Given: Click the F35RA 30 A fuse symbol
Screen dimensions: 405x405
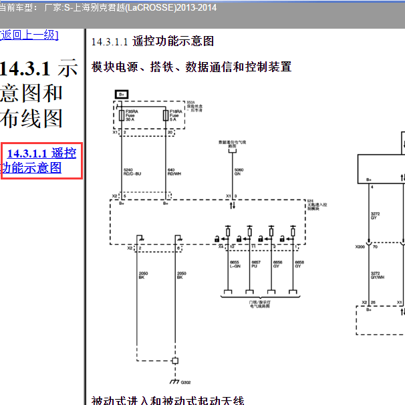Looking at the screenshot, I should click(x=122, y=115).
